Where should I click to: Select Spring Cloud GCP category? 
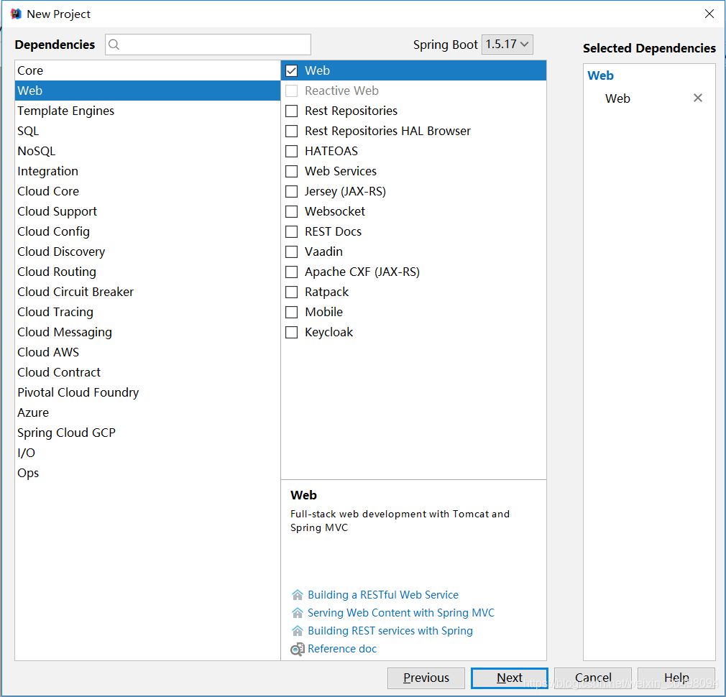point(147,433)
